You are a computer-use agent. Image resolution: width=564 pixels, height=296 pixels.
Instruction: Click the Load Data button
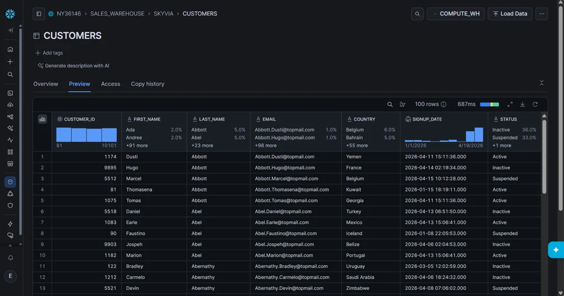509,14
